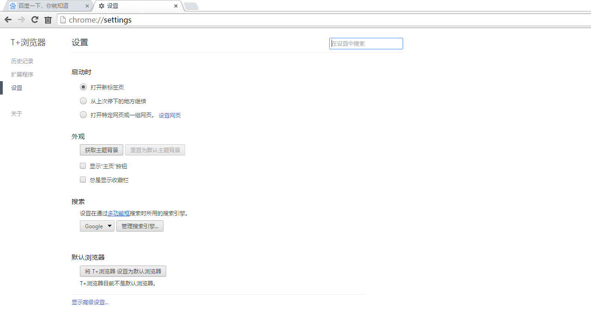Close the 设置 tab

(x=176, y=6)
